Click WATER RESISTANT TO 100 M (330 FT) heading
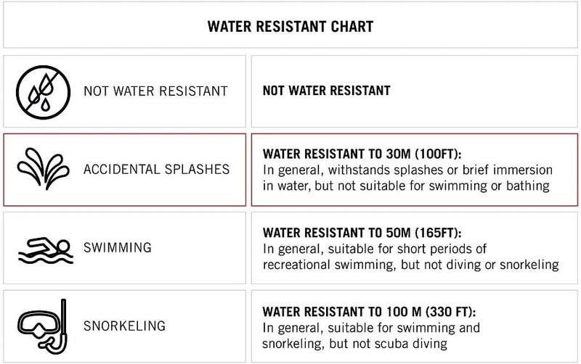 pos(369,312)
